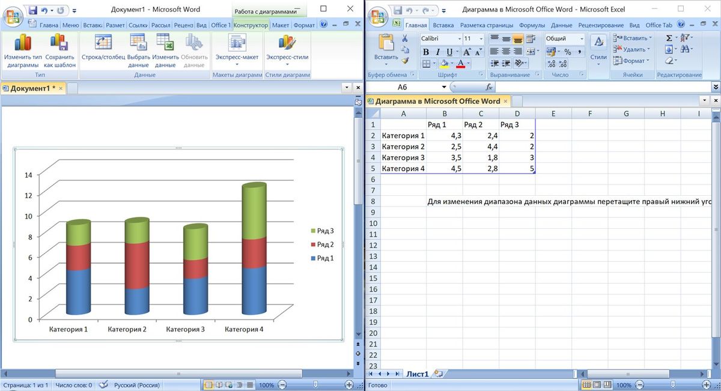
Task: Click Format Painter brush icon in Excel
Action: [406, 61]
